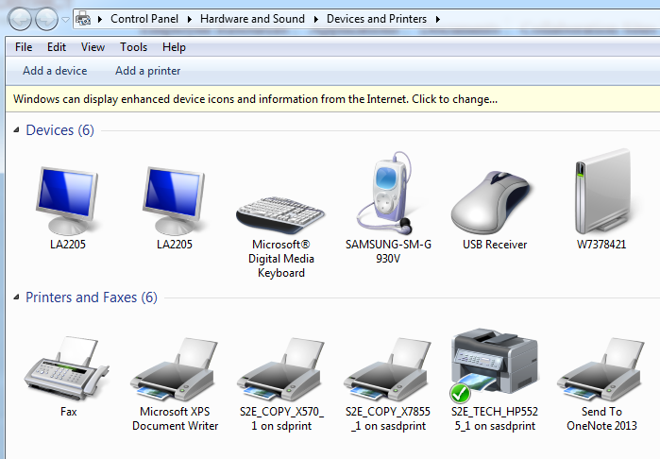
Task: Click the Send To OneNote 2013 label
Action: pos(601,418)
